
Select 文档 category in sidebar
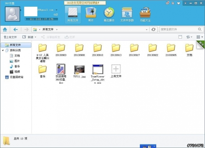15,56
